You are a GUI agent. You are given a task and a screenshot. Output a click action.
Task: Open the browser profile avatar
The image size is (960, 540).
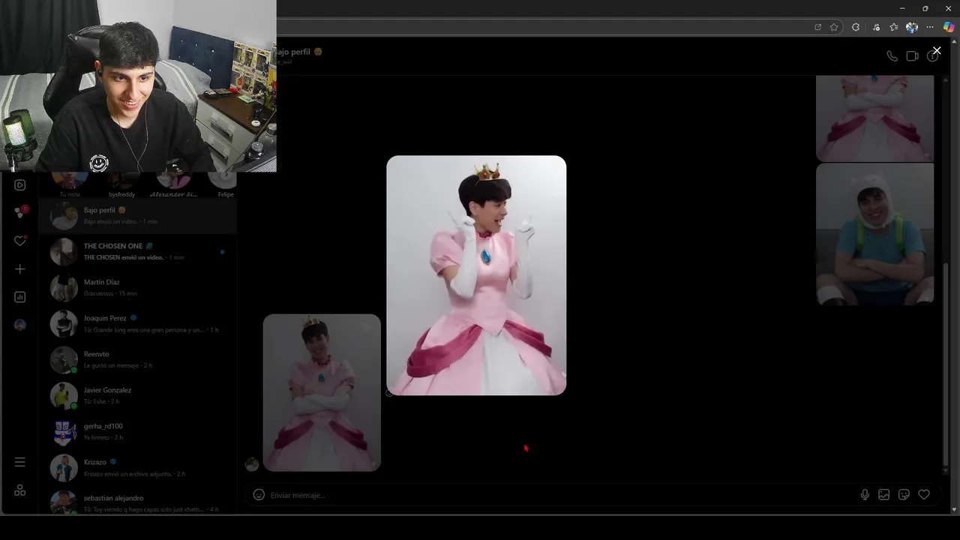pyautogui.click(x=912, y=27)
